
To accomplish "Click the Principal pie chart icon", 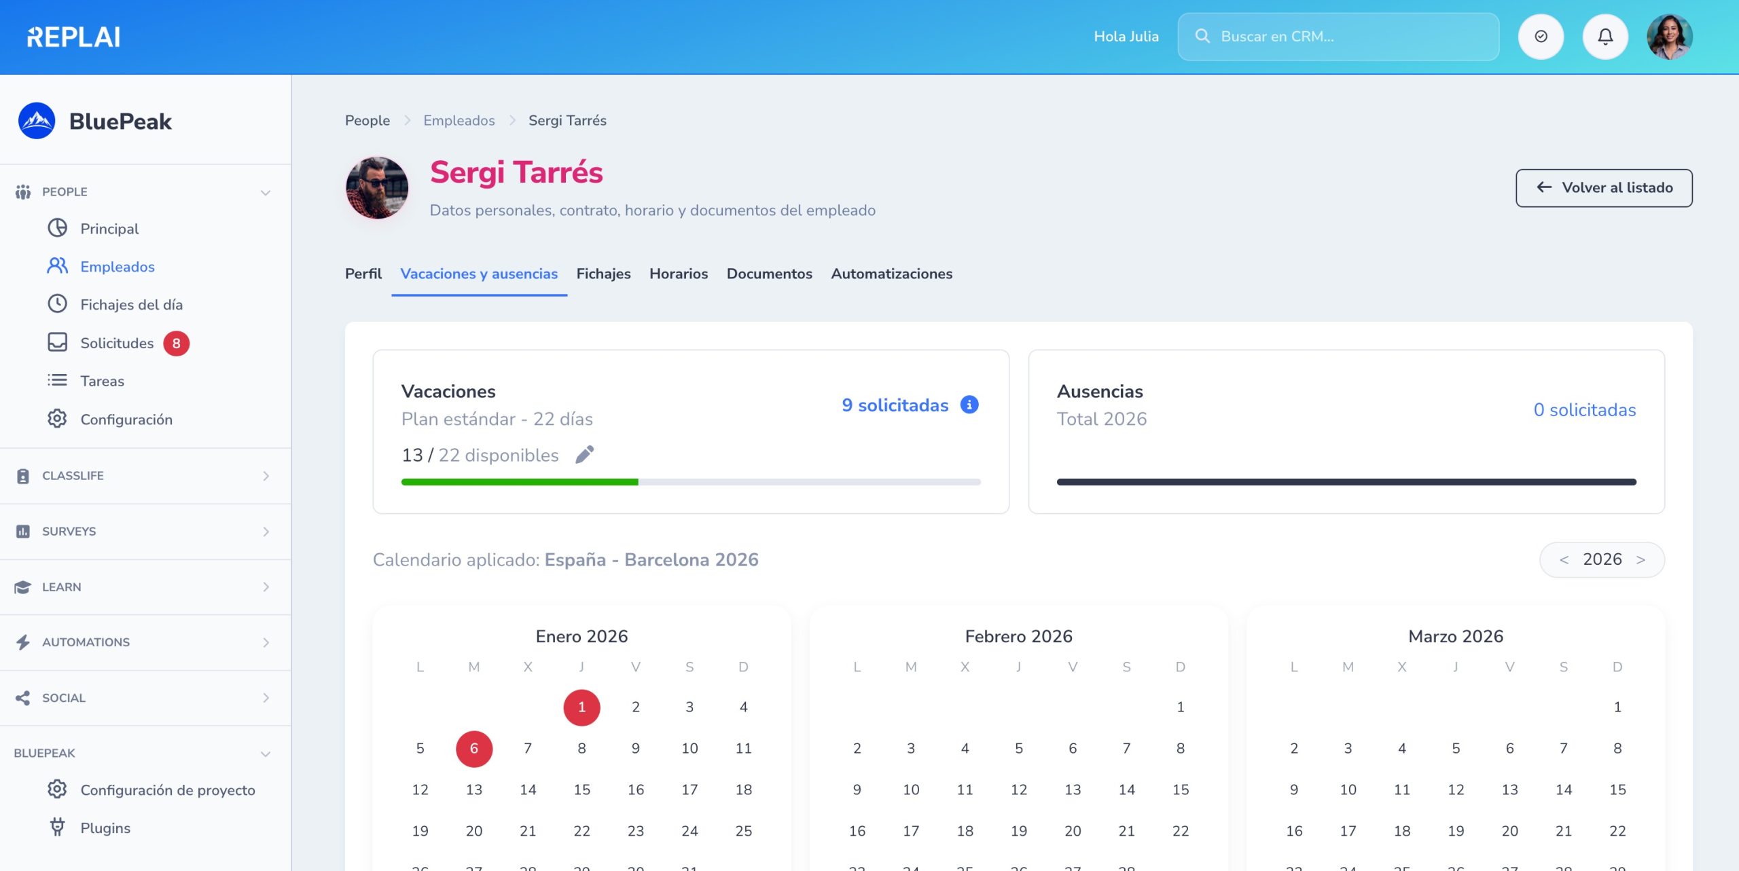I will [58, 228].
